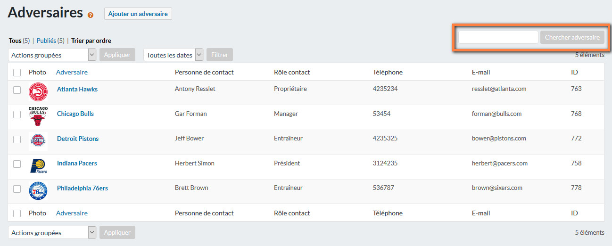This screenshot has height=246, width=612.
Task: Click the Chercher adversaire button
Action: (572, 37)
